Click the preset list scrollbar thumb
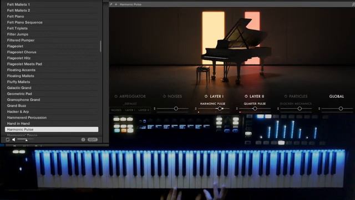This screenshot has height=200, width=355. pyautogui.click(x=100, y=46)
